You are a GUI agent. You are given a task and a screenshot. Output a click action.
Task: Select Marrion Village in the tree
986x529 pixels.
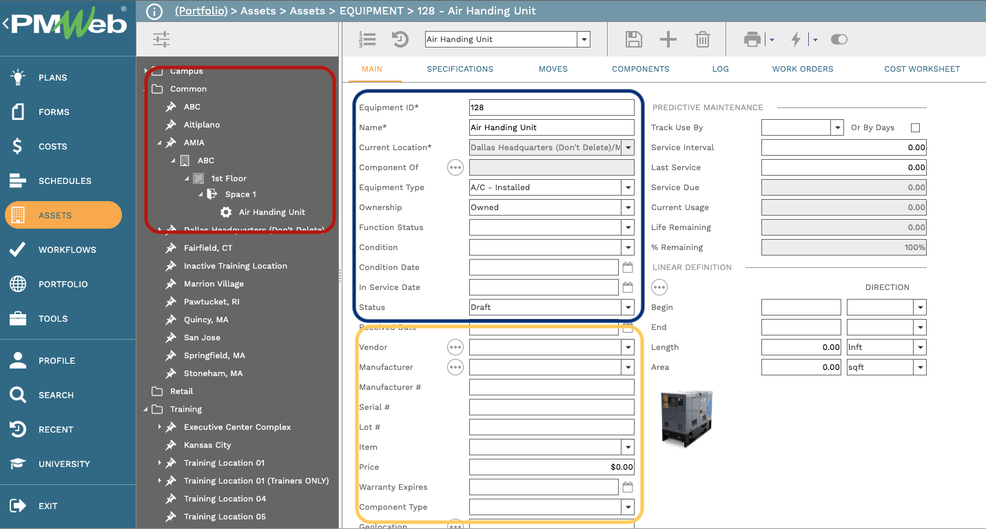[214, 284]
